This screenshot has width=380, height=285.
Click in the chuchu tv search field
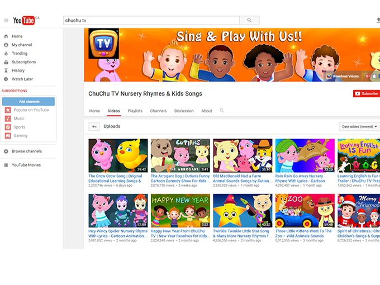coord(151,20)
